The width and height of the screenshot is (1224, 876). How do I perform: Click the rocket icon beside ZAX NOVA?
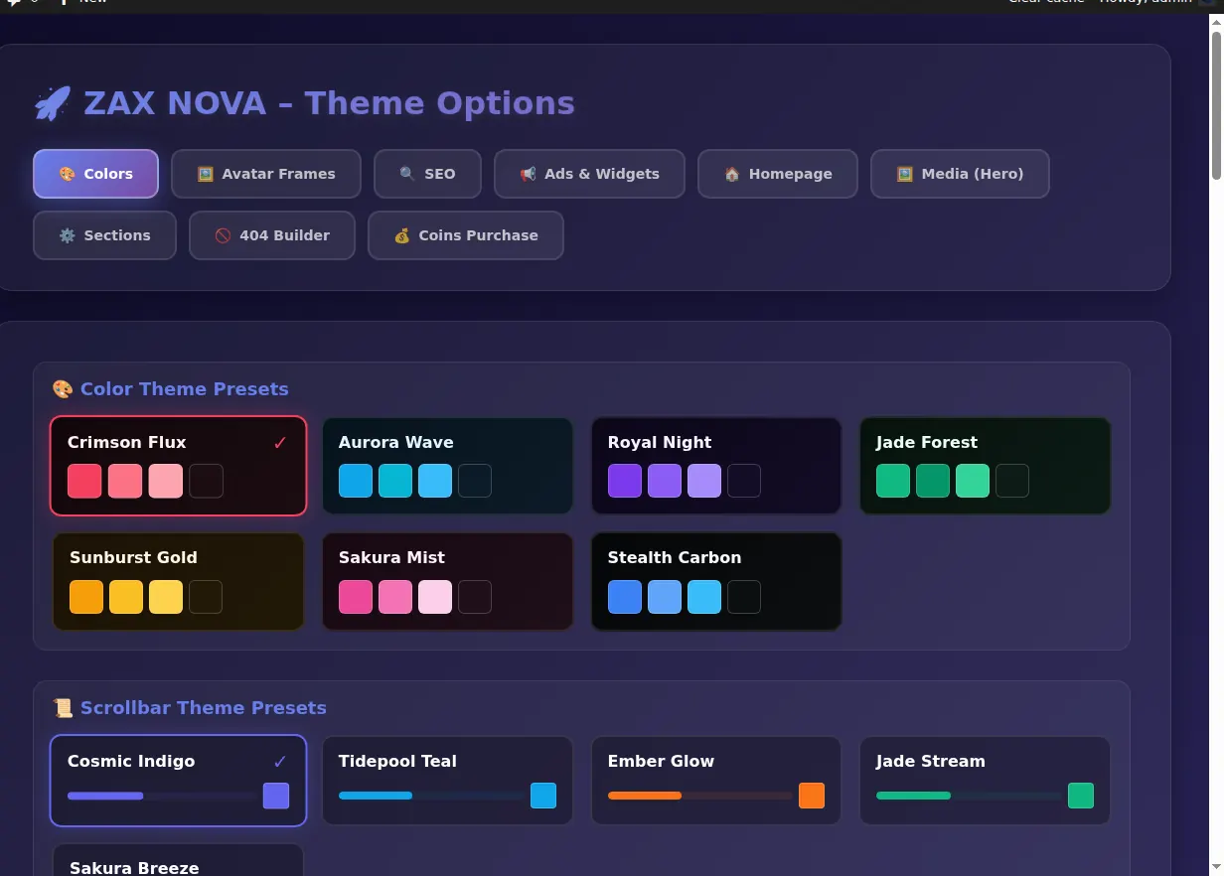53,103
